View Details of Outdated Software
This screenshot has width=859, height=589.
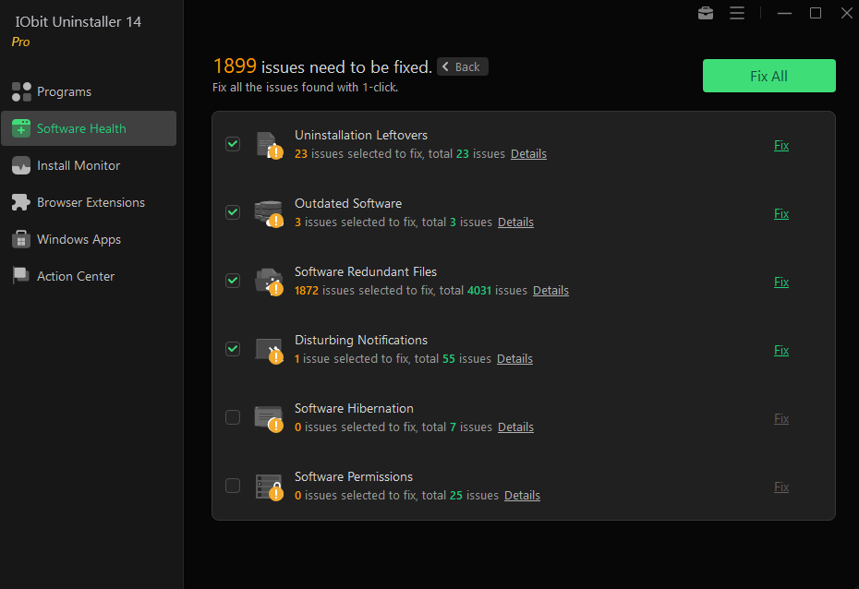[515, 222]
